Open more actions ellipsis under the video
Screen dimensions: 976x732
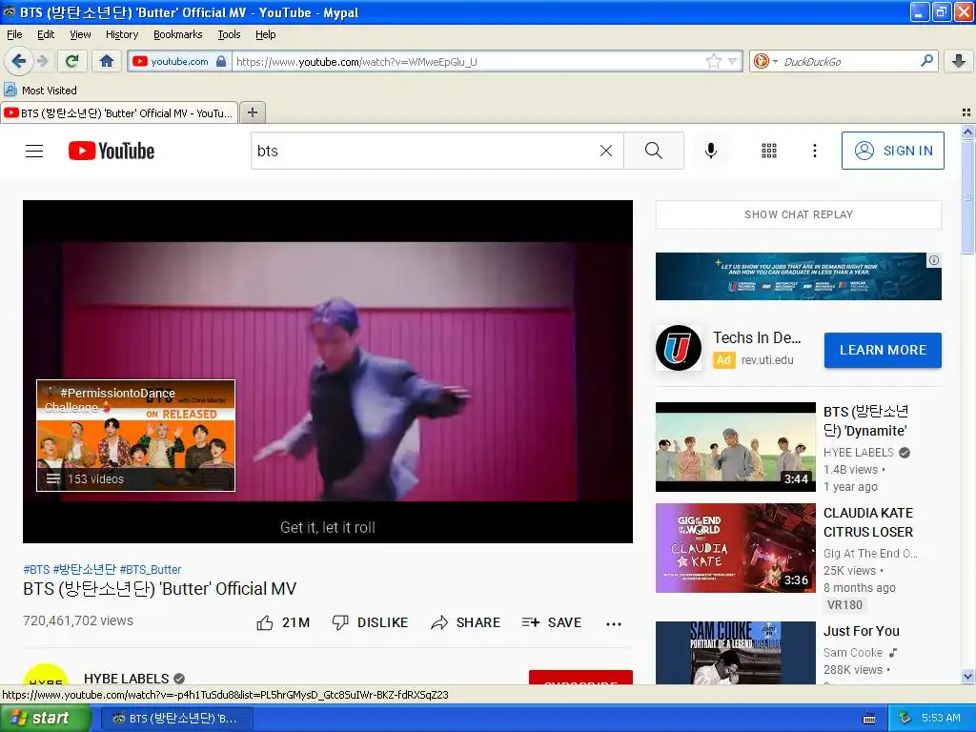pyautogui.click(x=614, y=623)
